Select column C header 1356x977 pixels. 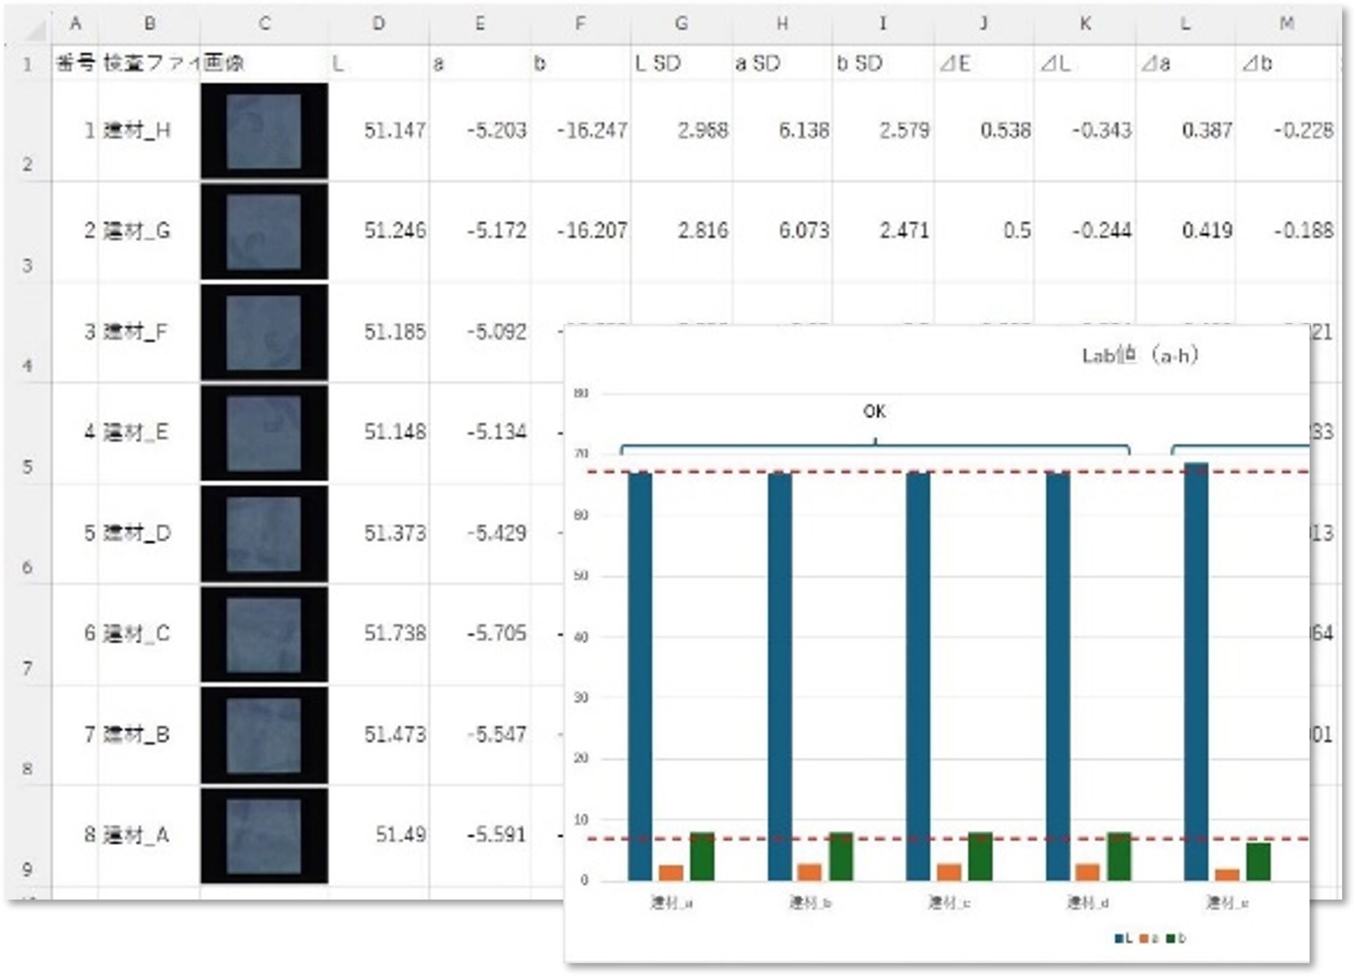tap(264, 23)
